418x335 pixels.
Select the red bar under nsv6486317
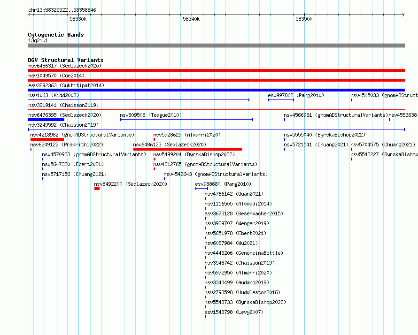click(216, 70)
